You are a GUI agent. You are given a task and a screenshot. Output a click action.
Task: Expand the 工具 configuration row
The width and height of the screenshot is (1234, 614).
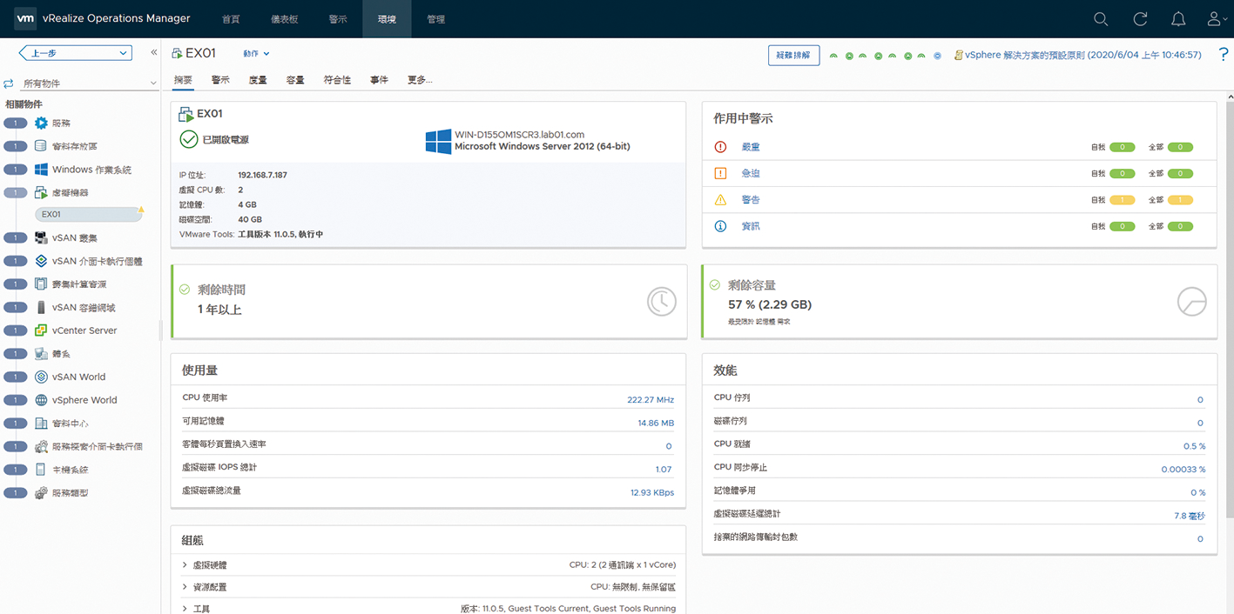pyautogui.click(x=185, y=609)
